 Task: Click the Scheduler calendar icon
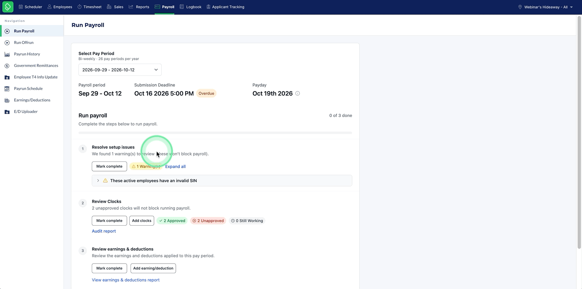(21, 7)
